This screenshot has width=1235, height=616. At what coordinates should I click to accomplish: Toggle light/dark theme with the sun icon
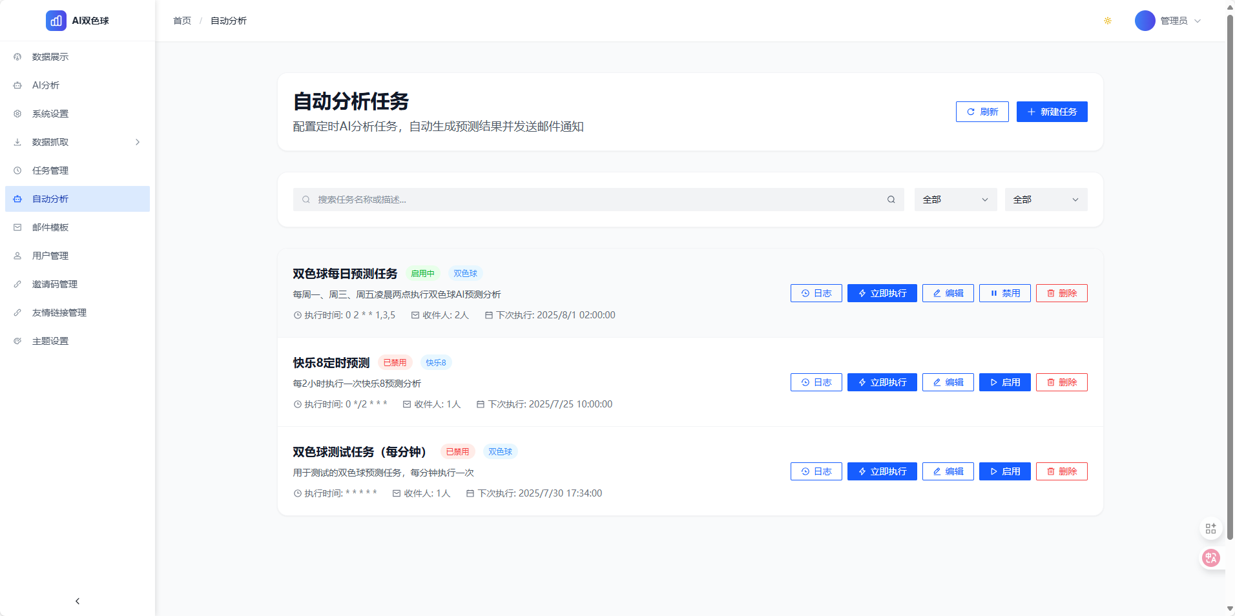click(x=1107, y=21)
